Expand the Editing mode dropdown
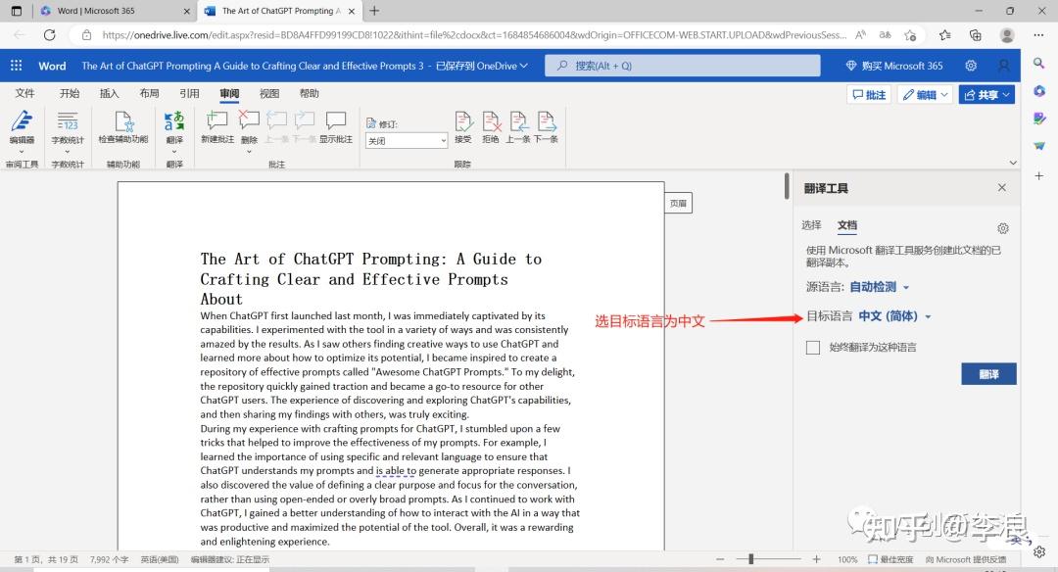This screenshot has width=1058, height=572. click(x=944, y=95)
